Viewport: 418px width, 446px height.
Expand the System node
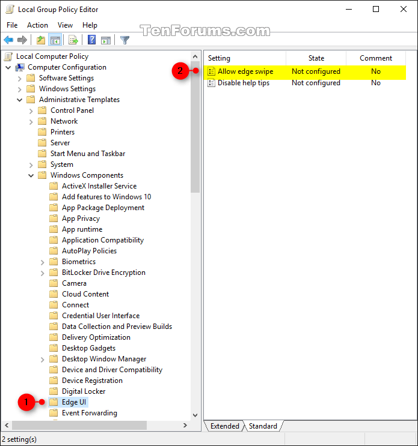[x=31, y=164]
